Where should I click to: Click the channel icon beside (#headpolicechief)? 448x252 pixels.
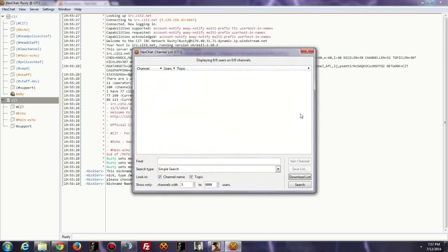tap(13, 36)
